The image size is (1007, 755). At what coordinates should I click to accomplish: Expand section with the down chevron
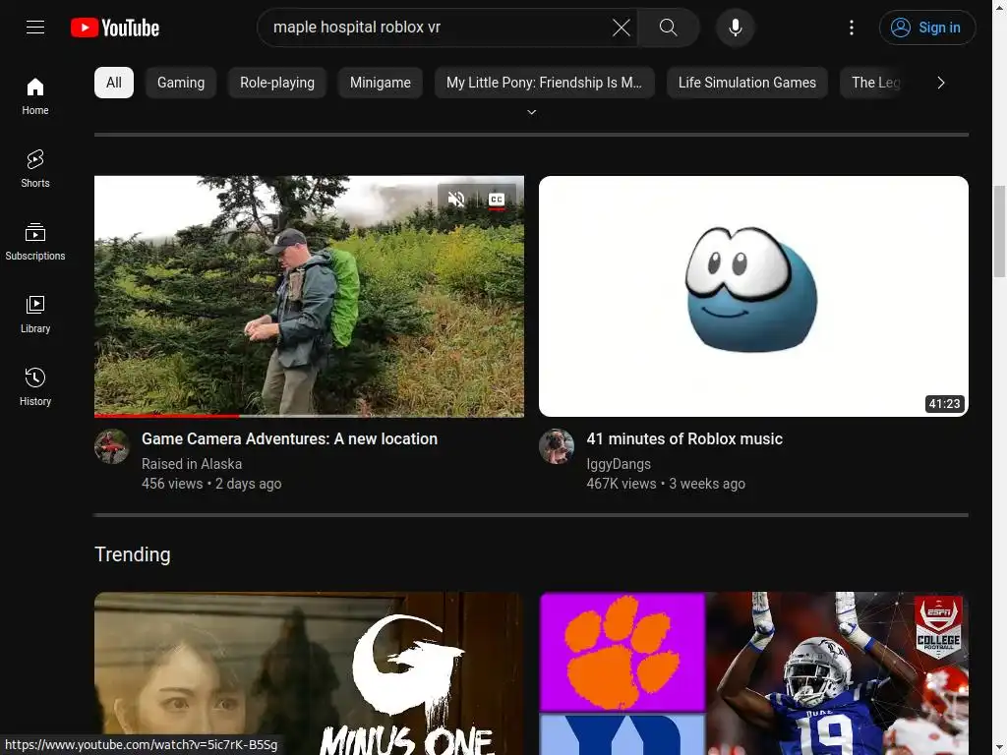[x=532, y=112]
